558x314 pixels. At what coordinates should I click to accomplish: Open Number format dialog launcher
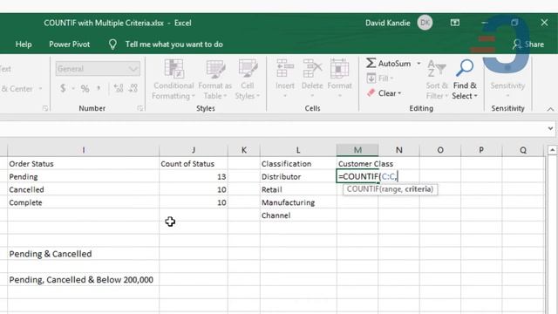click(x=140, y=108)
